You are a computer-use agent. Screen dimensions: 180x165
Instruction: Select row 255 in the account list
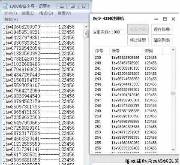(132, 143)
